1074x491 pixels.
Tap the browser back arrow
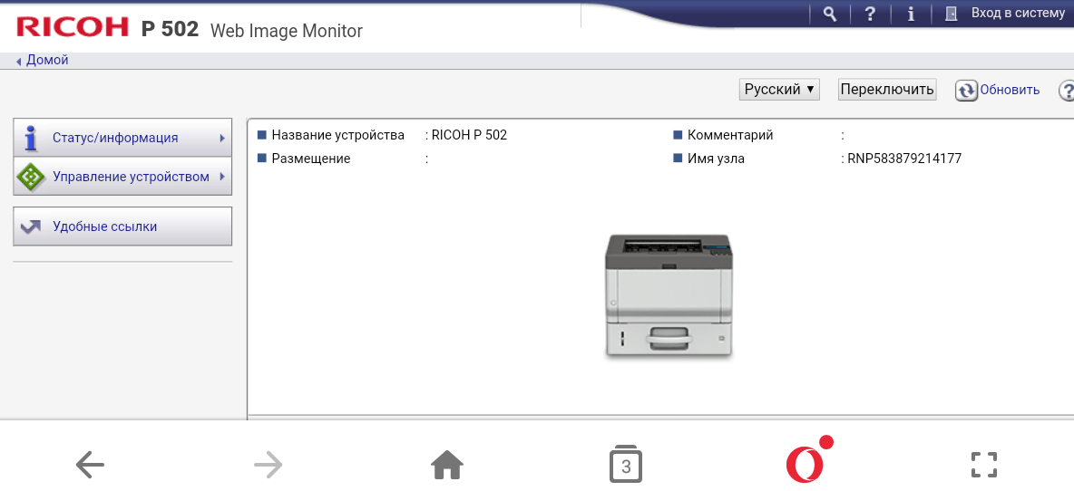click(90, 465)
